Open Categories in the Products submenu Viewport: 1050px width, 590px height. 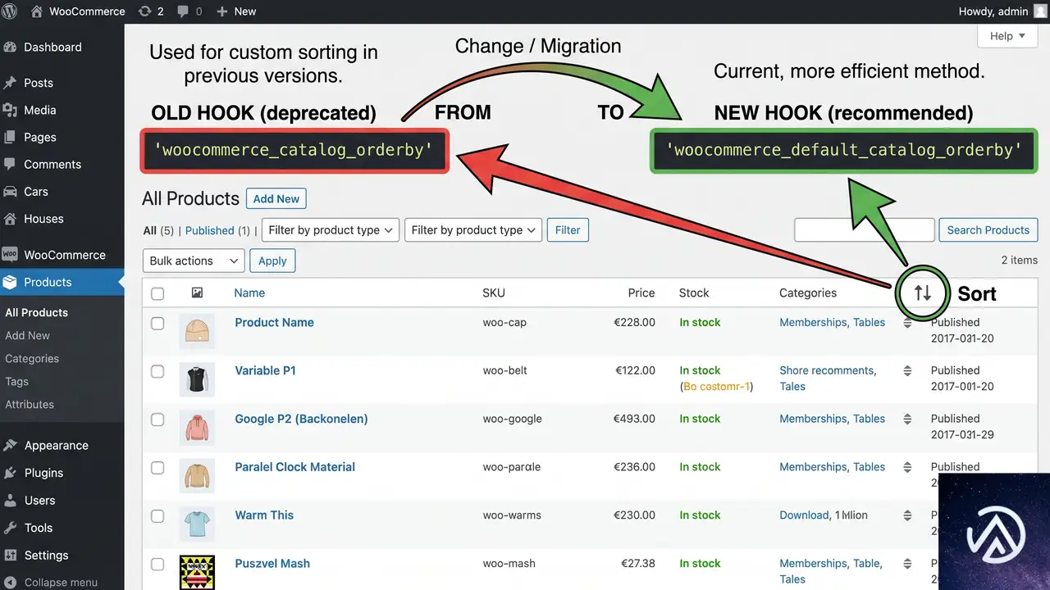coord(32,358)
